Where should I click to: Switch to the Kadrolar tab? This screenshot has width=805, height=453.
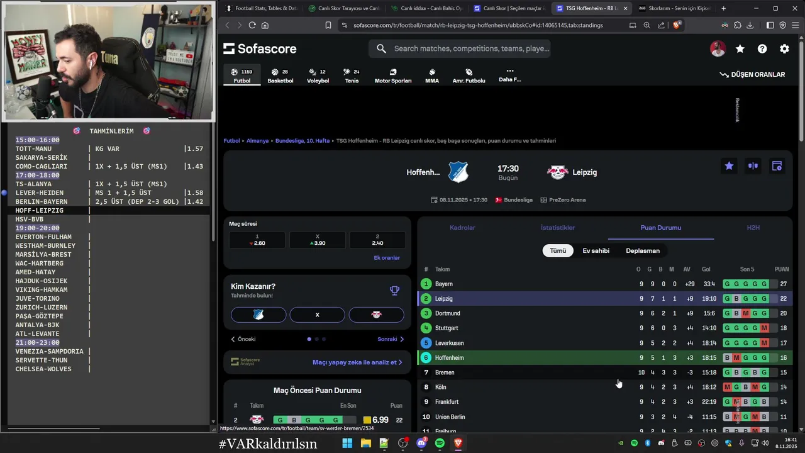click(x=462, y=227)
